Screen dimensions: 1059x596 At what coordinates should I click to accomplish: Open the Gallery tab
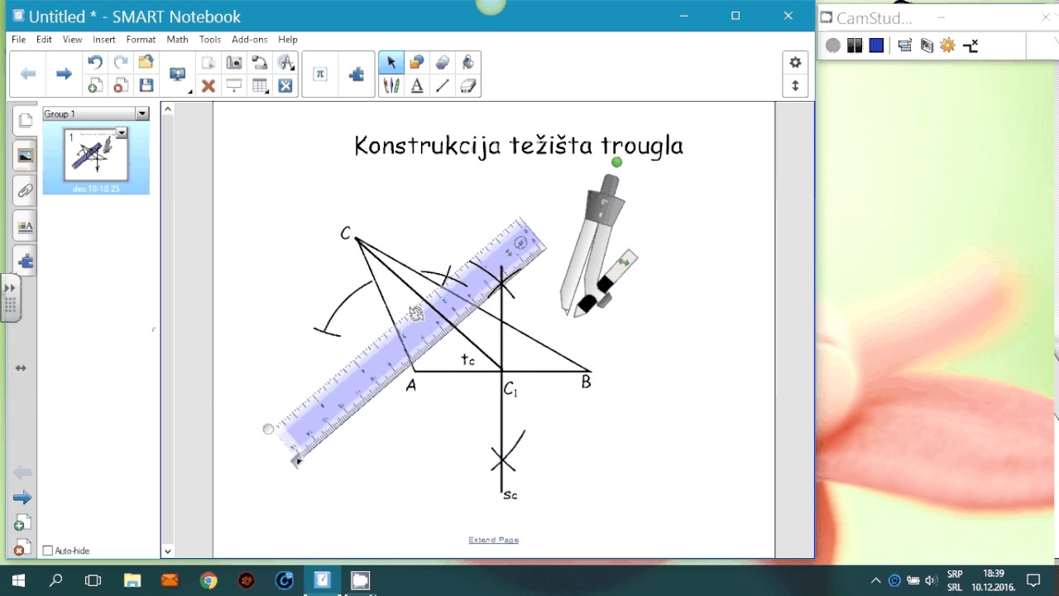tap(25, 156)
